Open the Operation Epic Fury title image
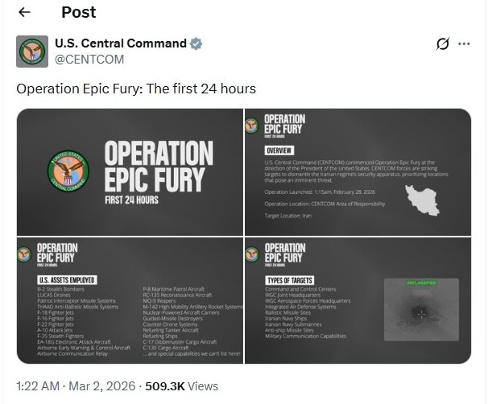The width and height of the screenshot is (492, 404). (x=130, y=171)
